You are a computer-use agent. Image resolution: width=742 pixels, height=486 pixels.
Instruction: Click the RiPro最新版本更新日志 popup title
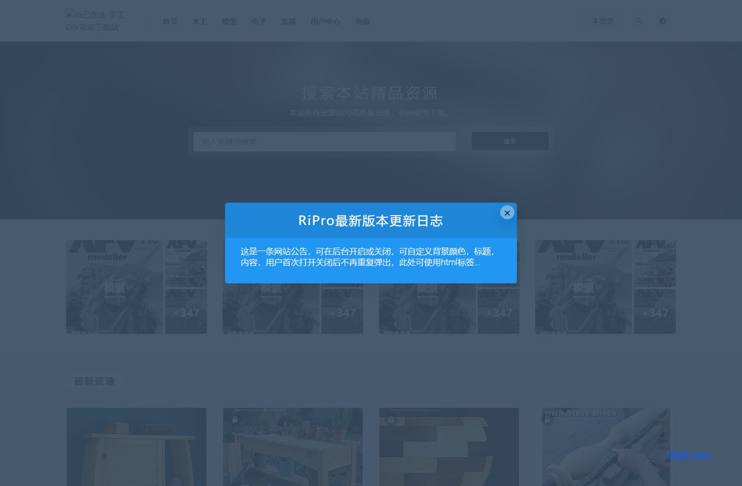point(370,221)
